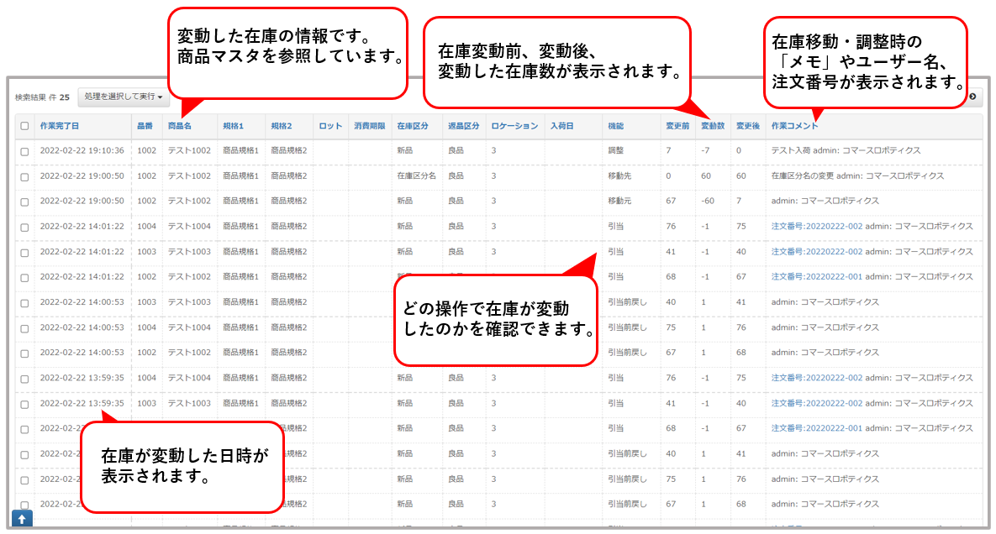This screenshot has height=534, width=996.
Task: Click the 商品名 column header
Action: 180,126
